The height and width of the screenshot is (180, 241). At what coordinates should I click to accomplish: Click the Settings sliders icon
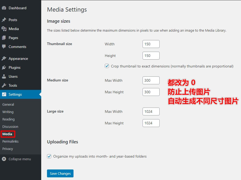4,94
